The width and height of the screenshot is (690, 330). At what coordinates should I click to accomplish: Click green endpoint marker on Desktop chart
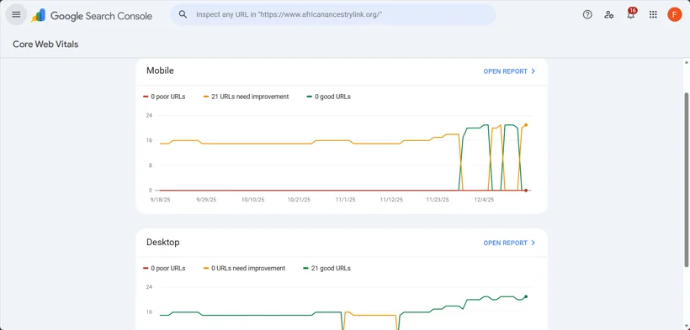tap(526, 296)
